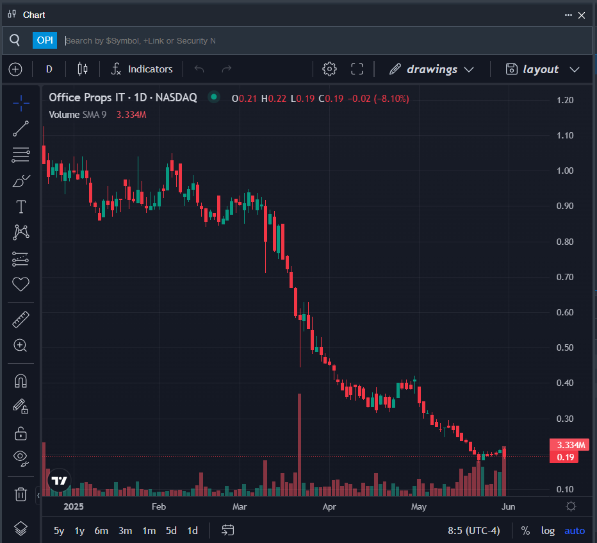Select the brush drawing tool
Viewport: 597px width, 543px height.
pos(21,181)
